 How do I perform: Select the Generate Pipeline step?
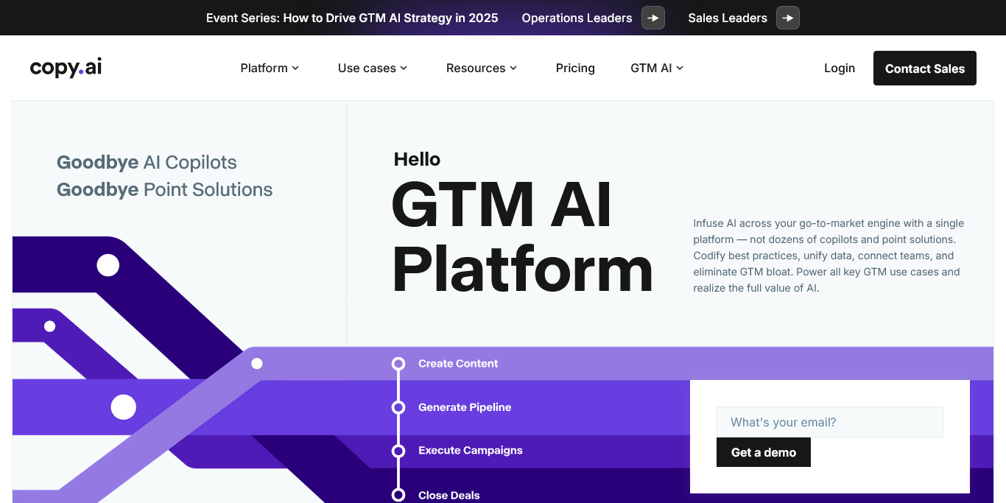click(x=465, y=407)
